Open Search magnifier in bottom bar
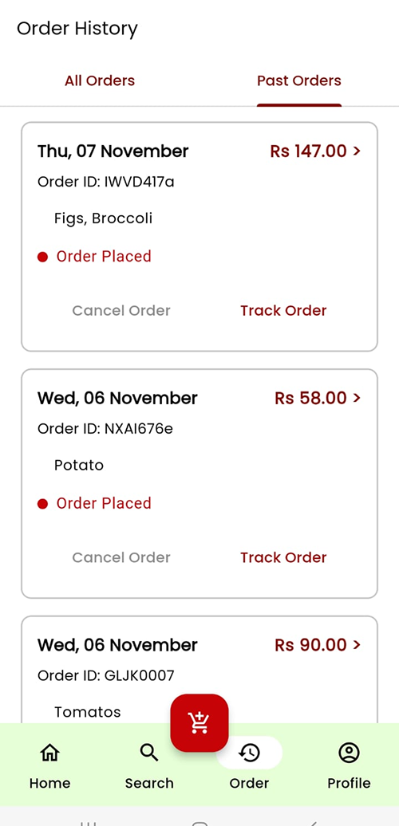This screenshot has width=399, height=826. tap(149, 766)
